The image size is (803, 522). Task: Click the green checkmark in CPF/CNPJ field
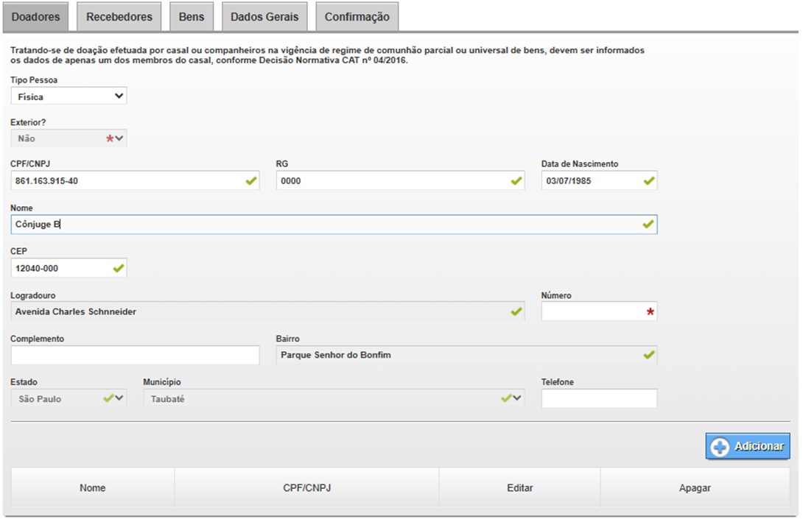[x=250, y=181]
